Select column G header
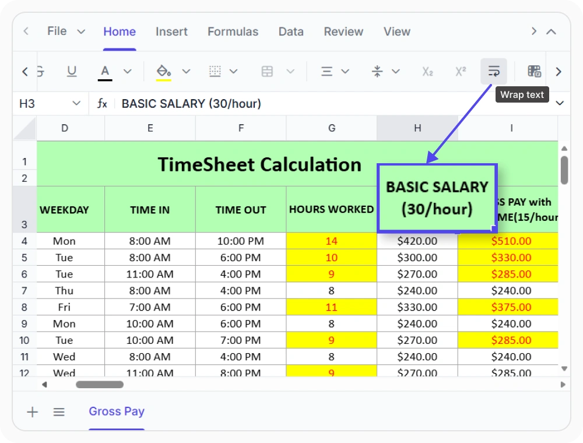This screenshot has height=443, width=583. 331,128
